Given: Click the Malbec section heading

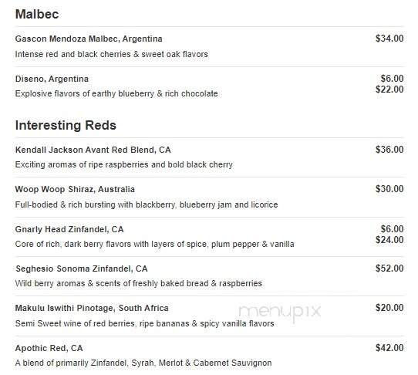Looking at the screenshot, I should click(37, 14).
